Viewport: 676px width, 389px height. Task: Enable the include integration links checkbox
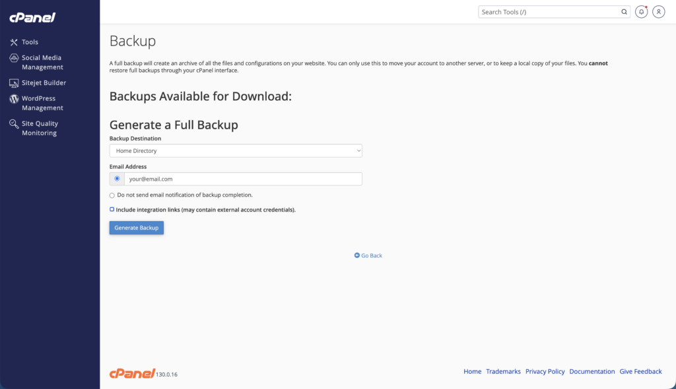point(112,209)
